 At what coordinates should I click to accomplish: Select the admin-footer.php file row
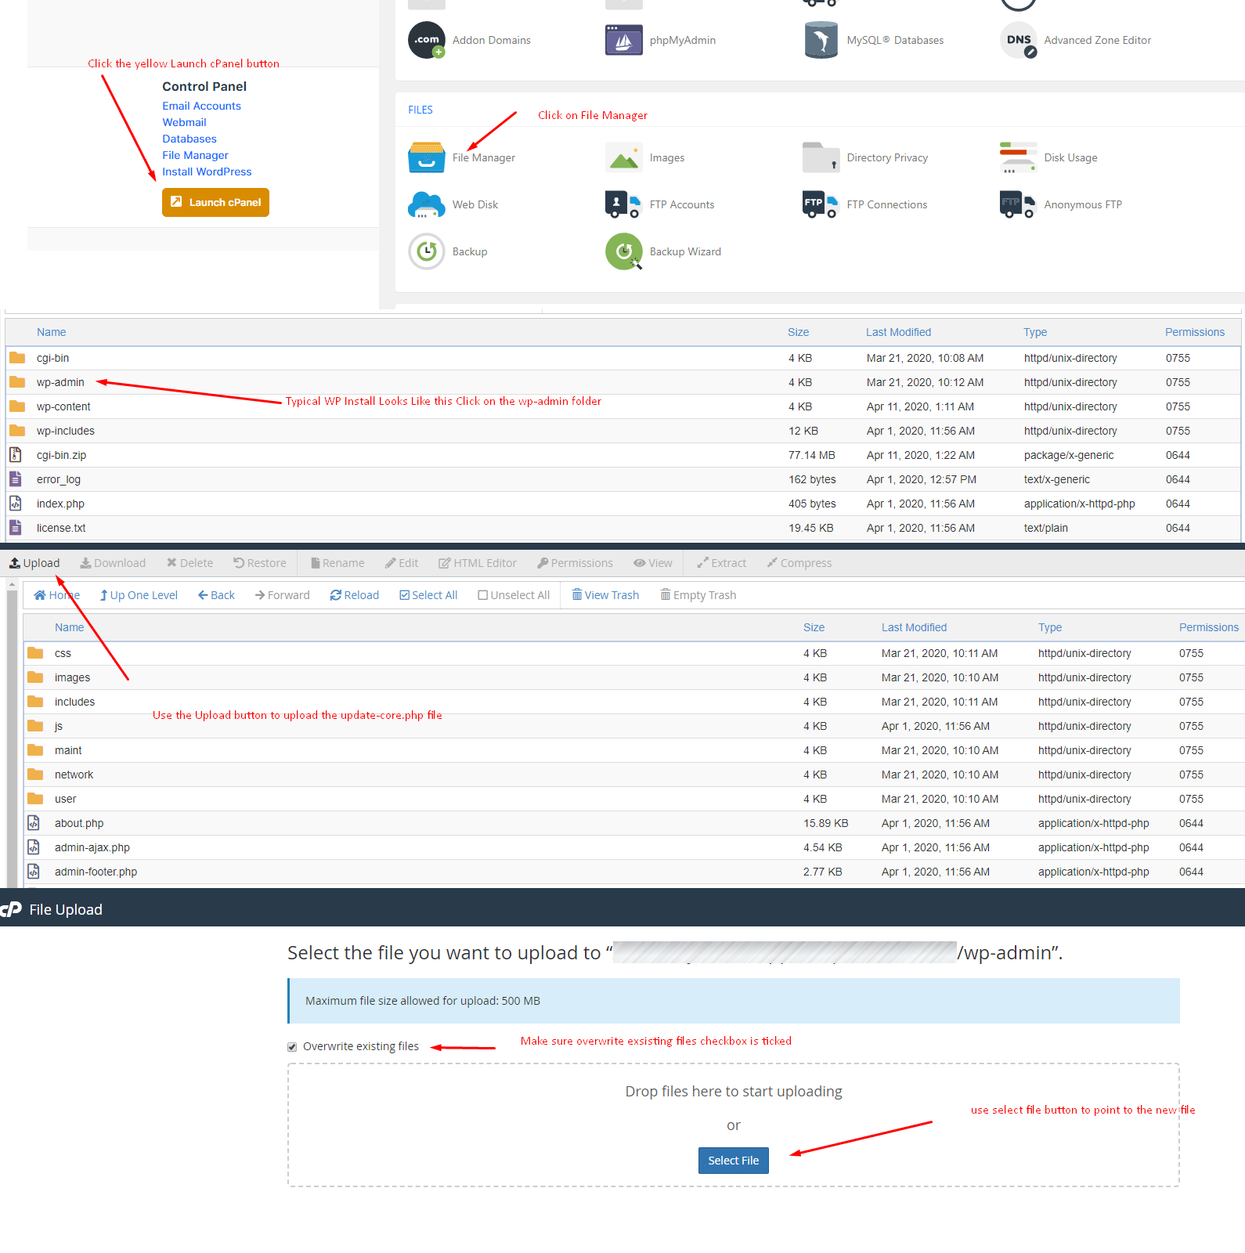pyautogui.click(x=634, y=872)
